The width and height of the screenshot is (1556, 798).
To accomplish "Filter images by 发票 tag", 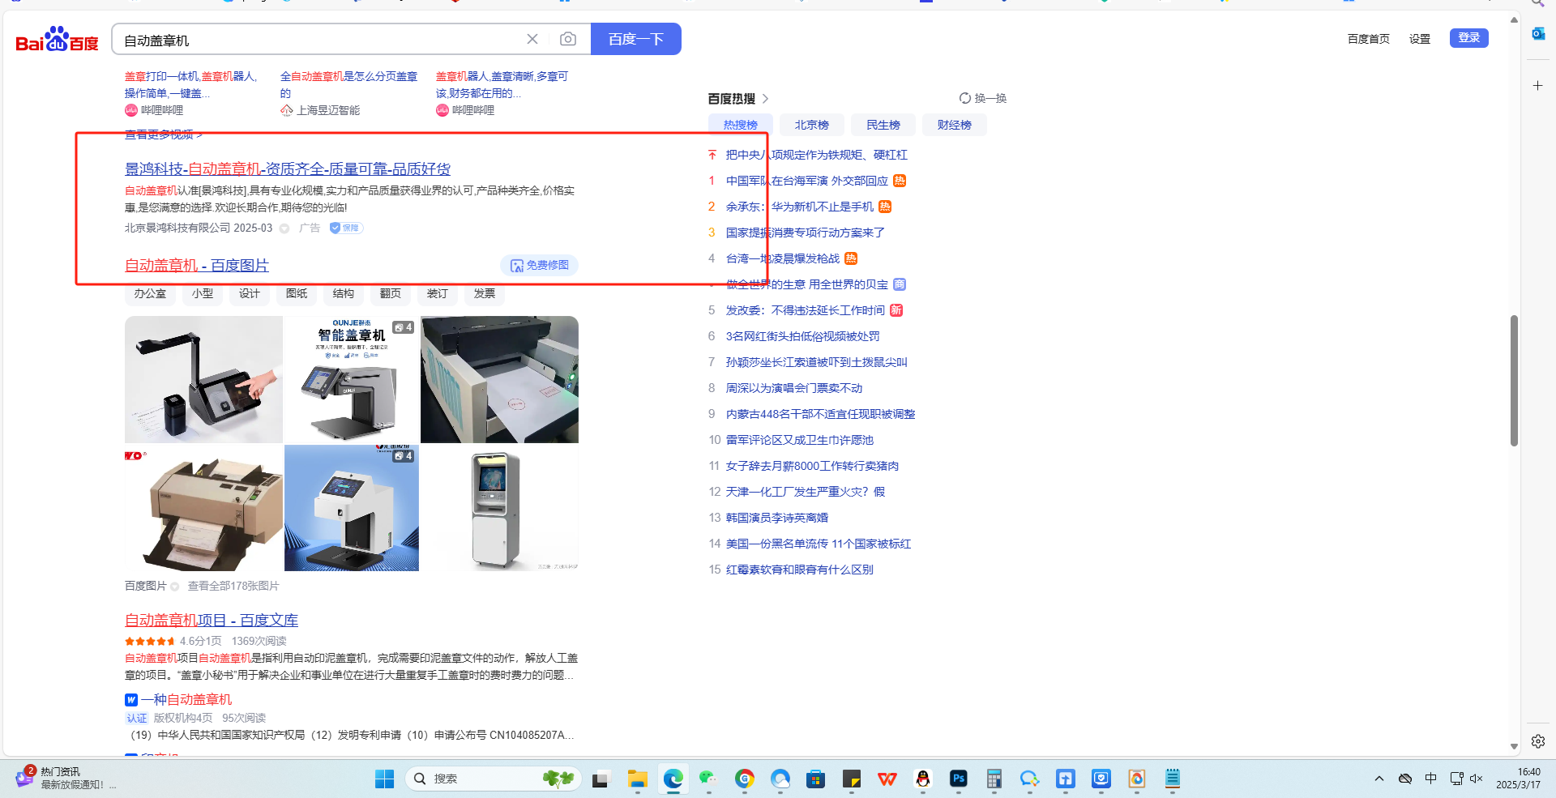I will pyautogui.click(x=485, y=293).
